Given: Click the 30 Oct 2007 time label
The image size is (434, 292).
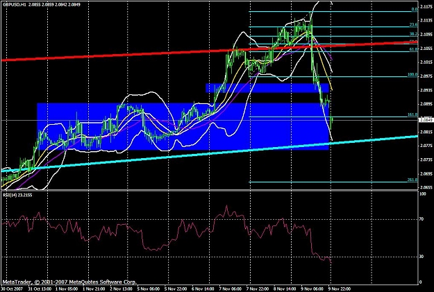Looking at the screenshot, I should pos(12,289).
